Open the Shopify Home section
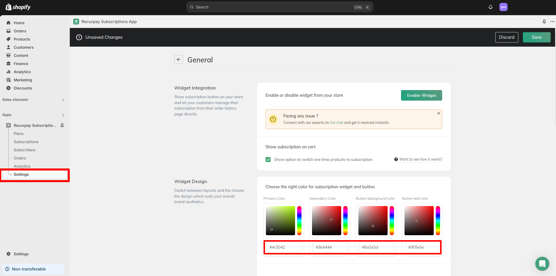The image size is (556, 276). 19,23
